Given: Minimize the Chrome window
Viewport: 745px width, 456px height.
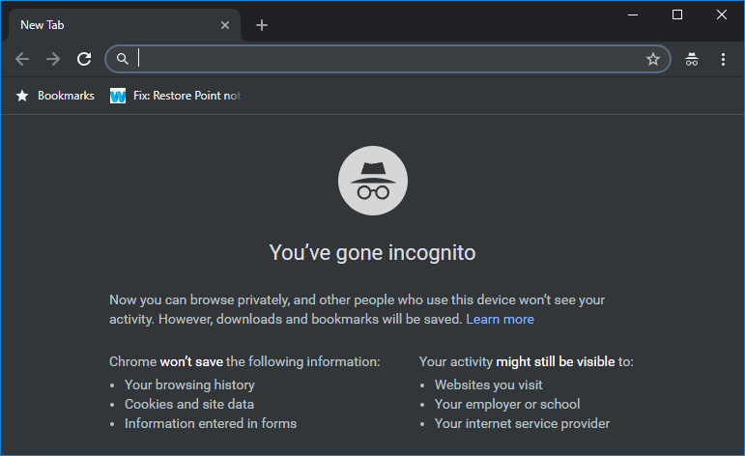Looking at the screenshot, I should [633, 14].
